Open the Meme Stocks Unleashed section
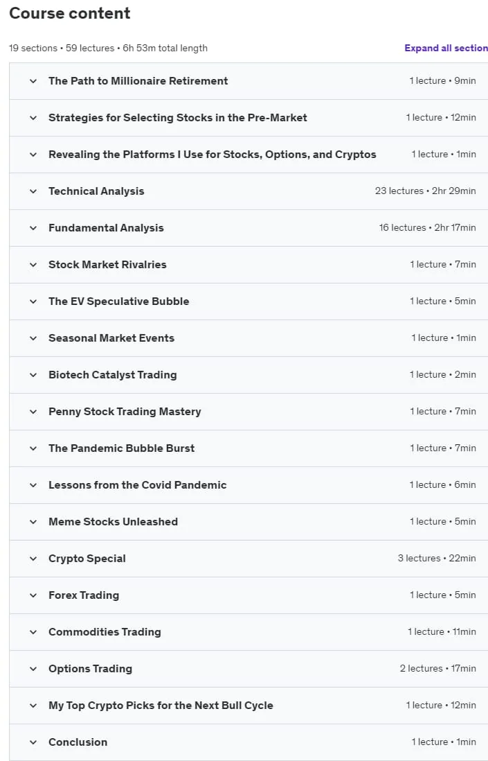This screenshot has width=488, height=761. pyautogui.click(x=248, y=522)
